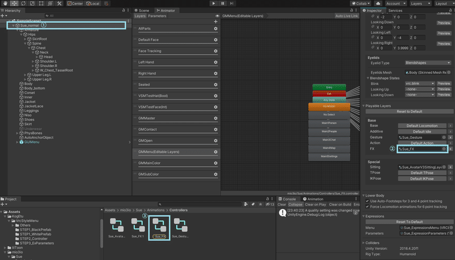Screen dimensions: 455x260
Task: Click the Default TPose button
Action: 422,172
